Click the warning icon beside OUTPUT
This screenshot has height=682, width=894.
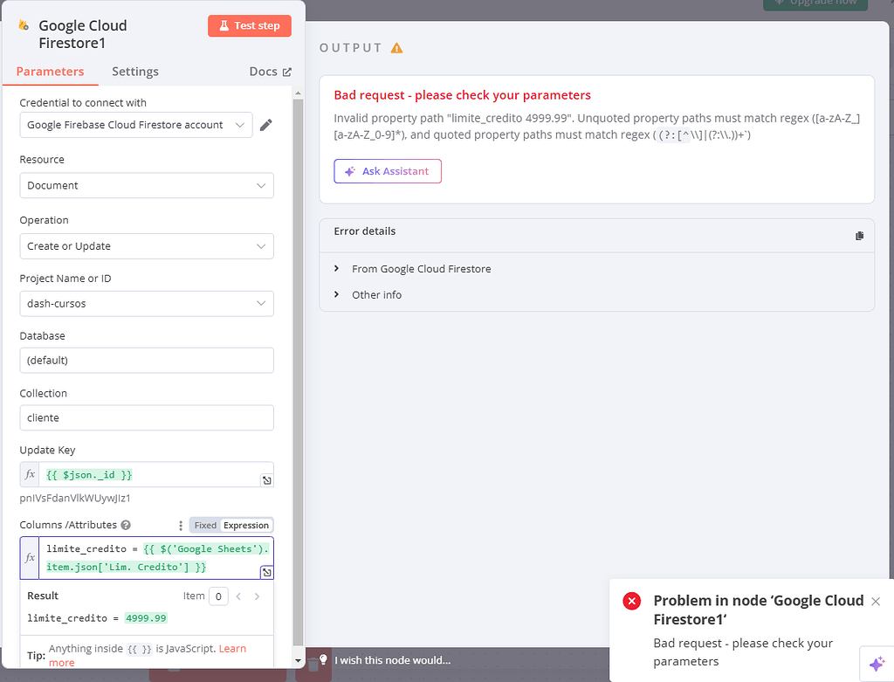(395, 48)
